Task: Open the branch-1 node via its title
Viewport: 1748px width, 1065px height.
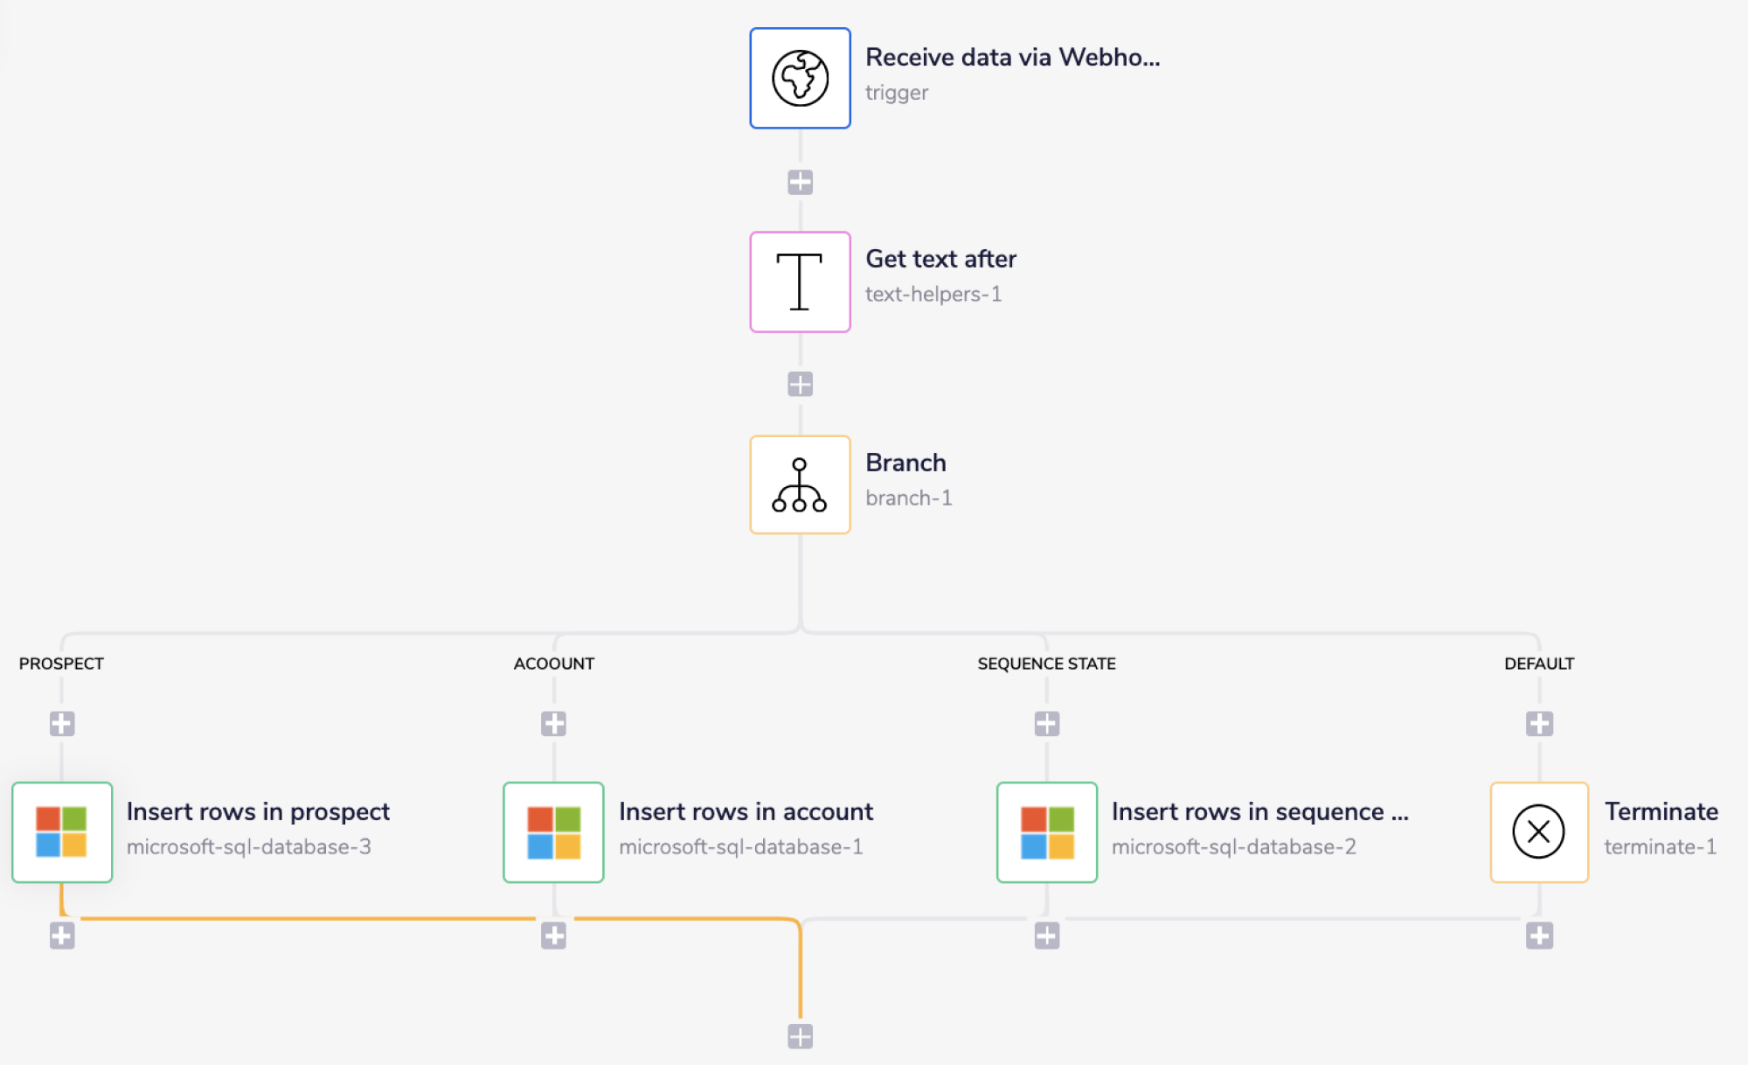Action: (x=906, y=463)
